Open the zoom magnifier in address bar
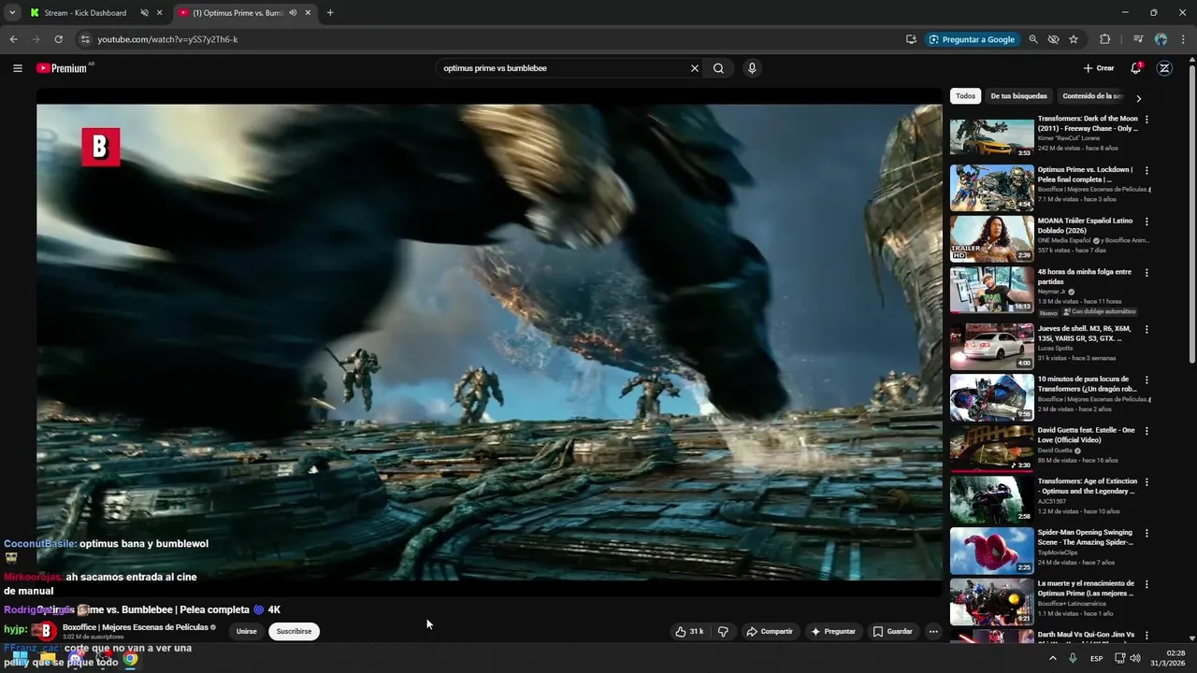Viewport: 1197px width, 673px height. click(x=1033, y=39)
